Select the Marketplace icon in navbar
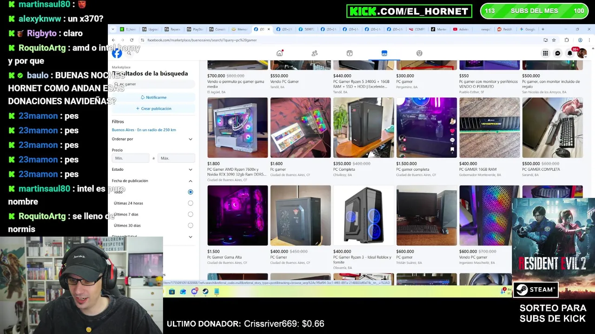595x334 pixels. (x=384, y=53)
